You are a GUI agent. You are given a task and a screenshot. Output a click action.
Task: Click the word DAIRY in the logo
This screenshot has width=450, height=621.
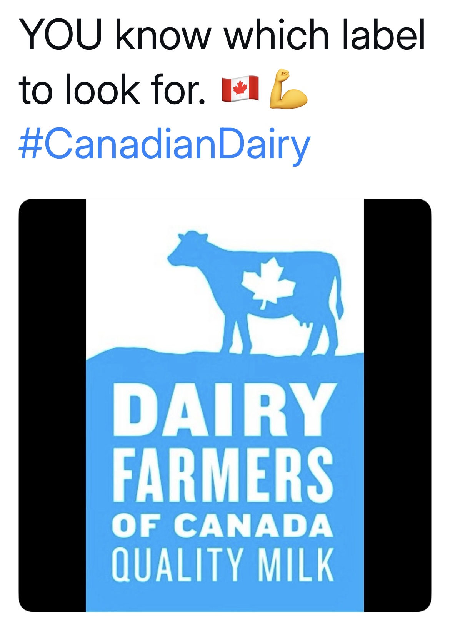[225, 409]
